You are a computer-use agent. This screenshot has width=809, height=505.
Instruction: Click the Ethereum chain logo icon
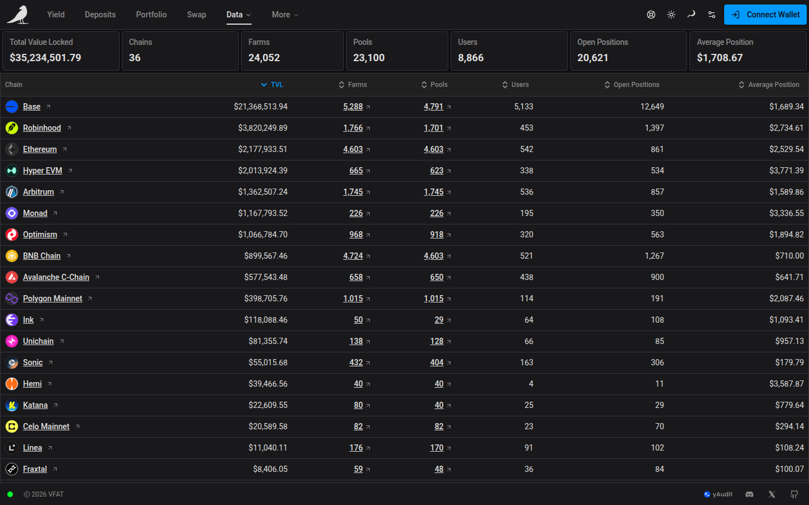click(12, 149)
